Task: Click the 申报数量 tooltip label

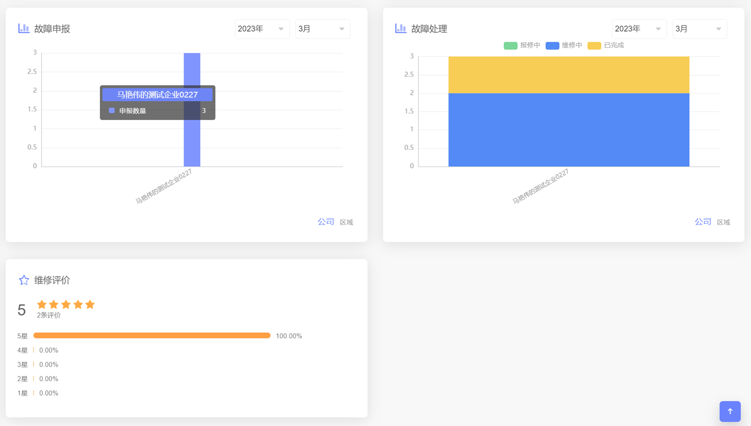Action: click(132, 111)
